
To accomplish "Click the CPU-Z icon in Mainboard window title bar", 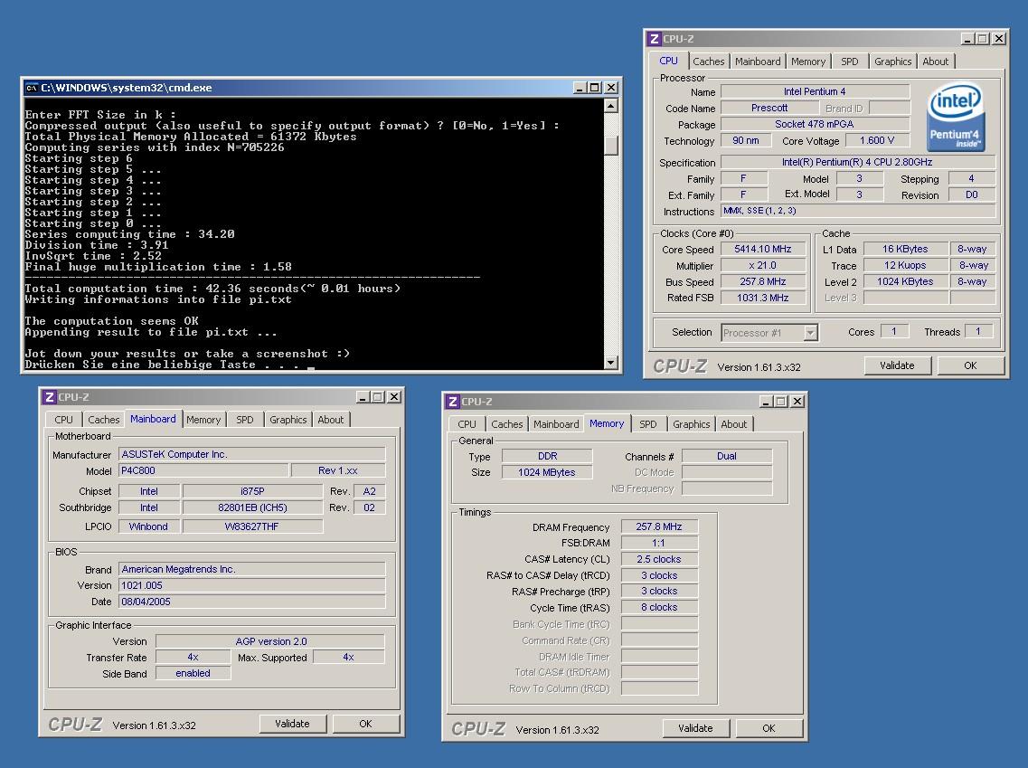I will click(49, 397).
